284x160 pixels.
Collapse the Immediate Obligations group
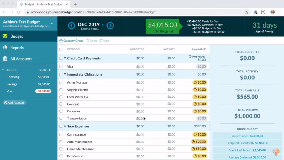65,74
